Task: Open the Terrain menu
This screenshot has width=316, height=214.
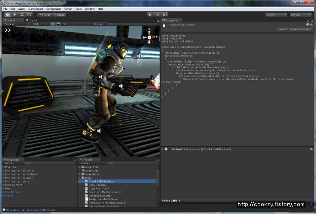Action: 68,9
